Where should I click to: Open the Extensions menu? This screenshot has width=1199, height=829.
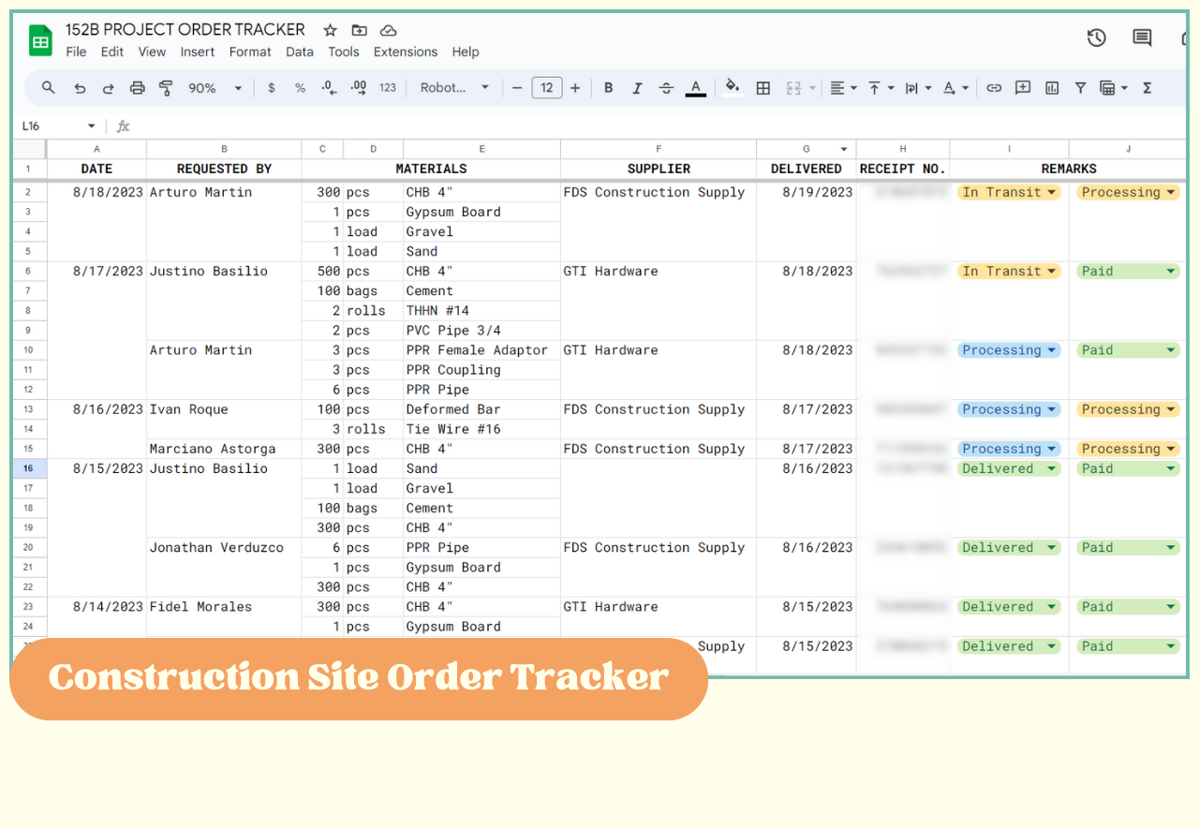click(406, 52)
